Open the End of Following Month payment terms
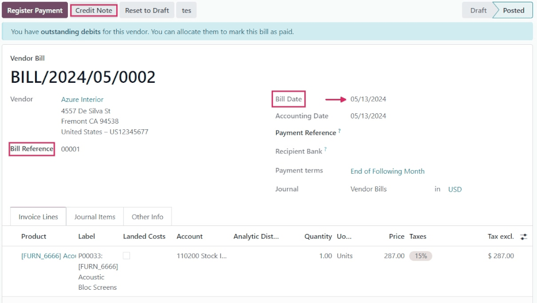The width and height of the screenshot is (537, 303). coord(387,171)
